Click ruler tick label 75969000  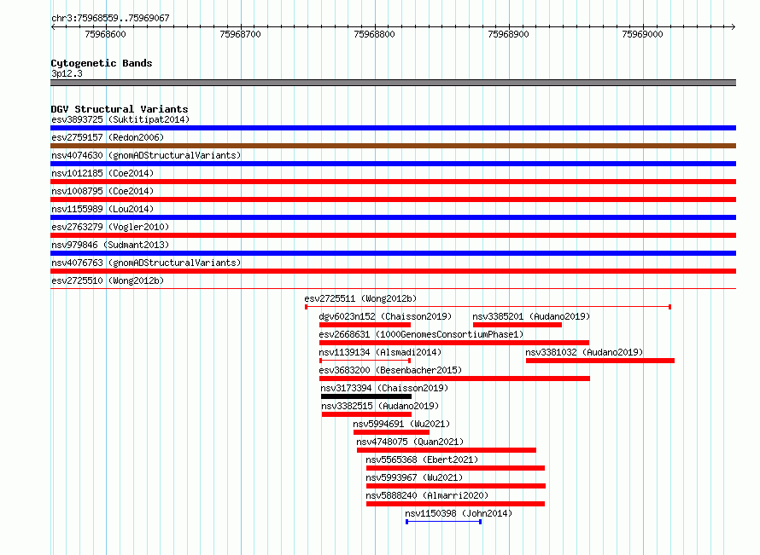point(642,34)
